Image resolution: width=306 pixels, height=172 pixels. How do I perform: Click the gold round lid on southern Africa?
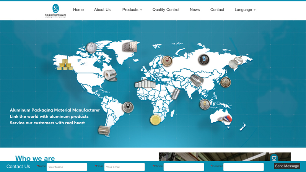[155, 120]
